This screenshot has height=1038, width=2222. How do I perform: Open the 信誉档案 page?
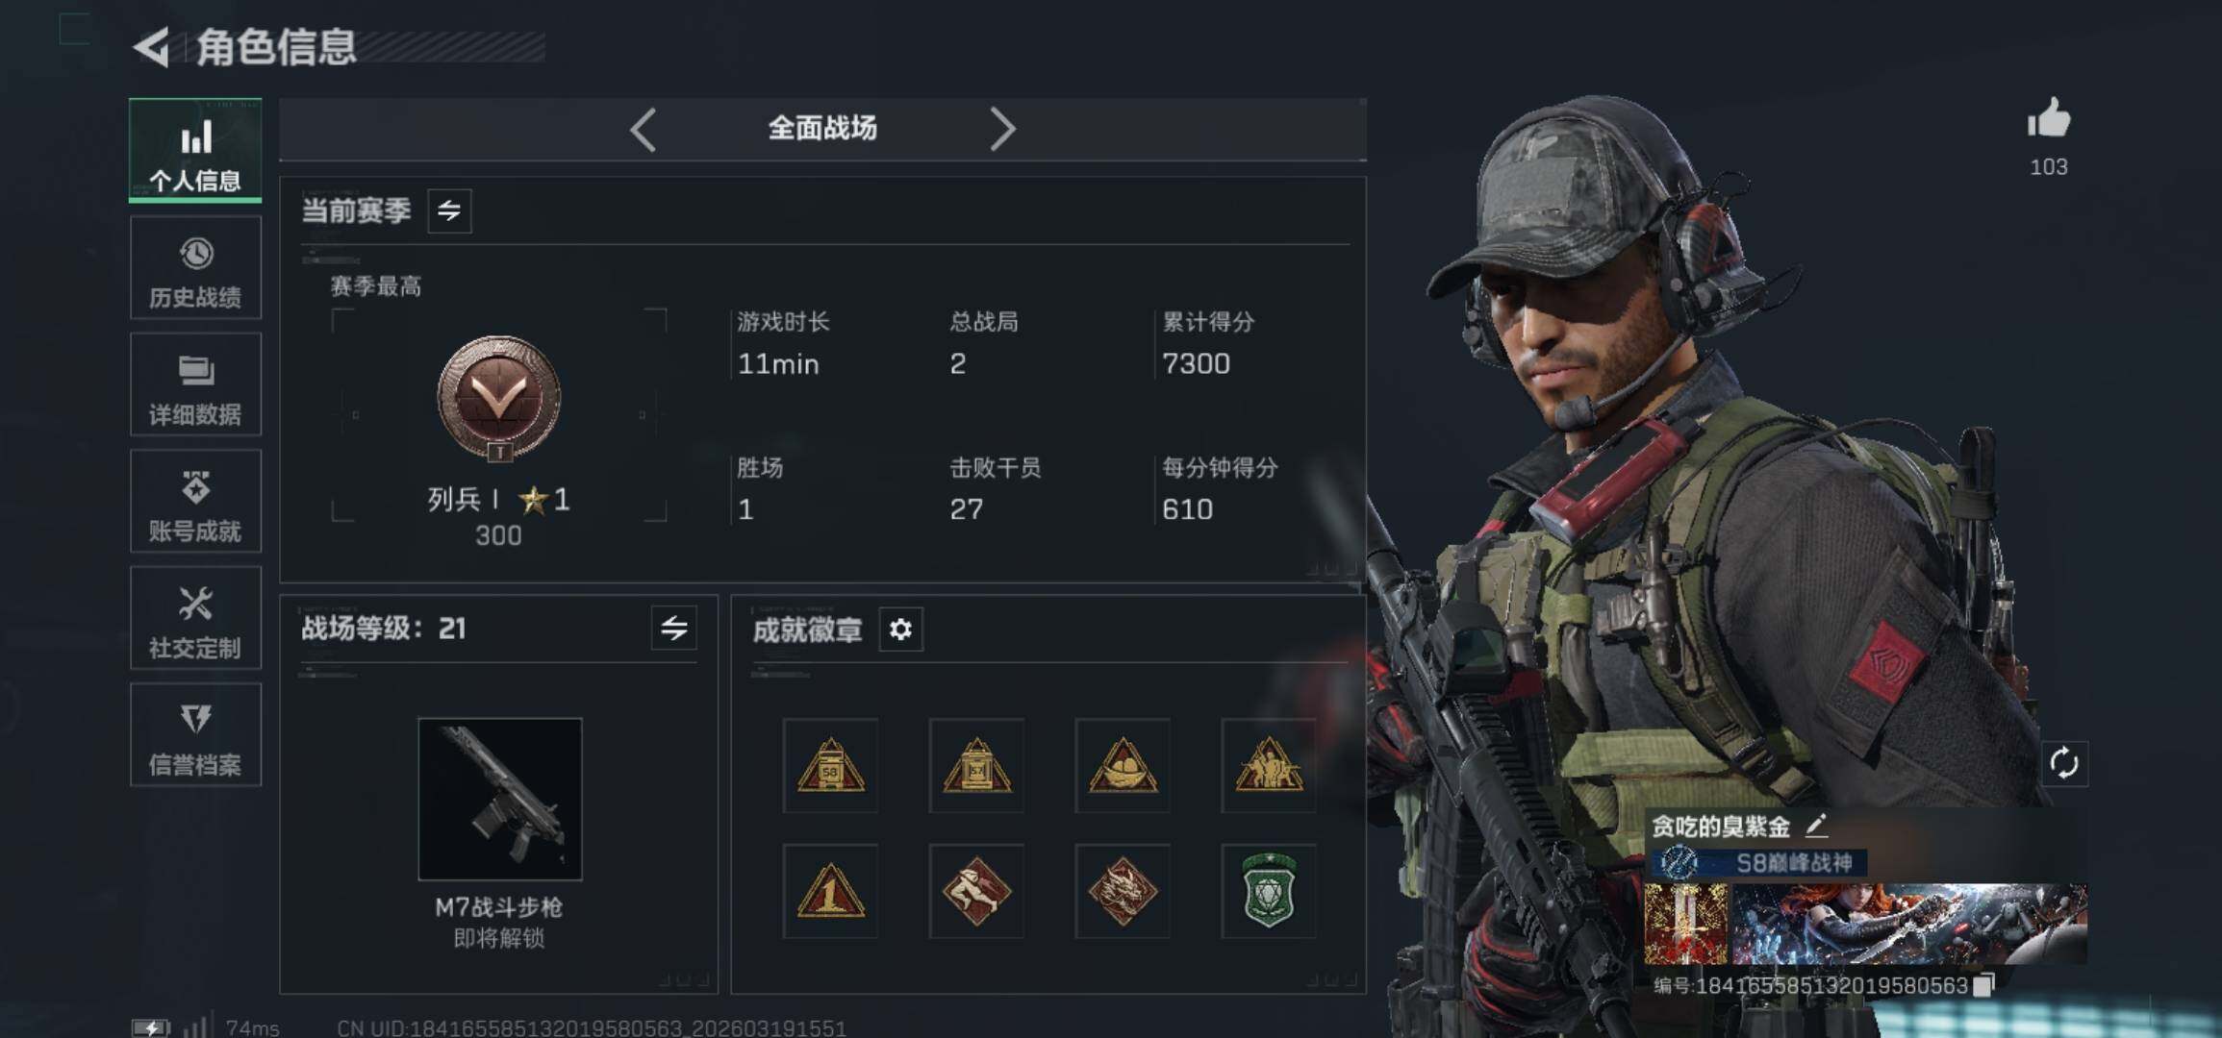(x=195, y=735)
